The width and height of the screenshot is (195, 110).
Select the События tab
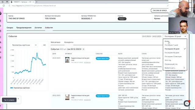[49, 28]
